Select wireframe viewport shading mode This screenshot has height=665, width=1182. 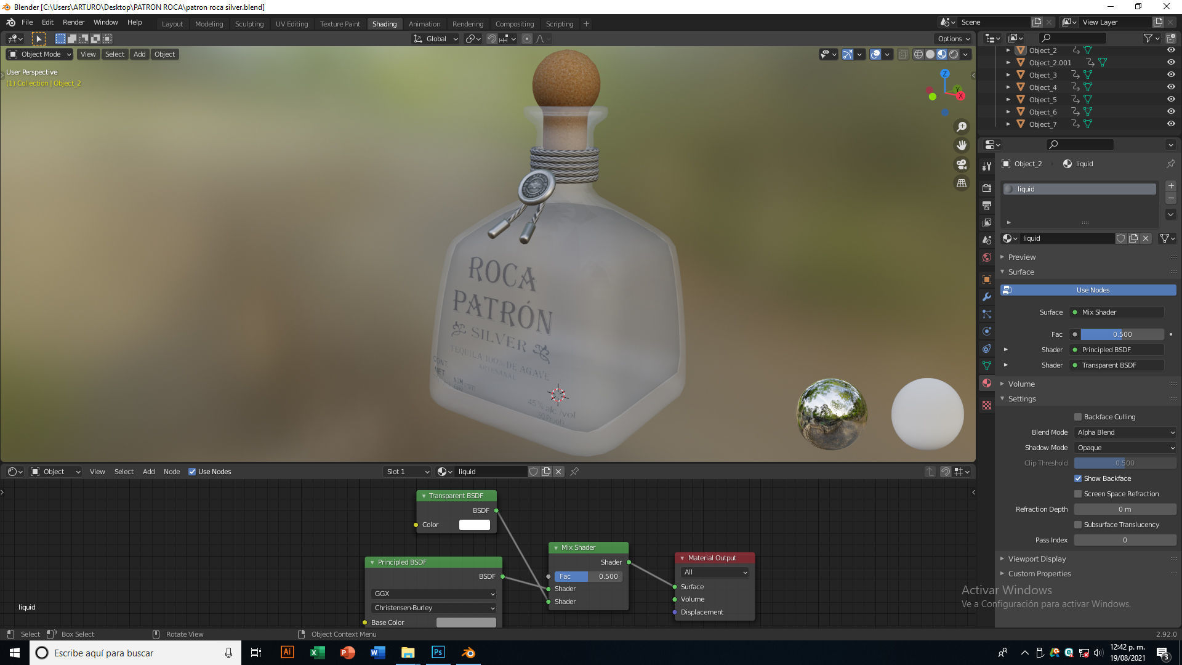coord(919,54)
